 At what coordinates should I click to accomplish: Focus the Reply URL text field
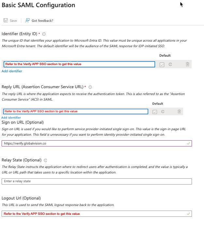[75, 111]
